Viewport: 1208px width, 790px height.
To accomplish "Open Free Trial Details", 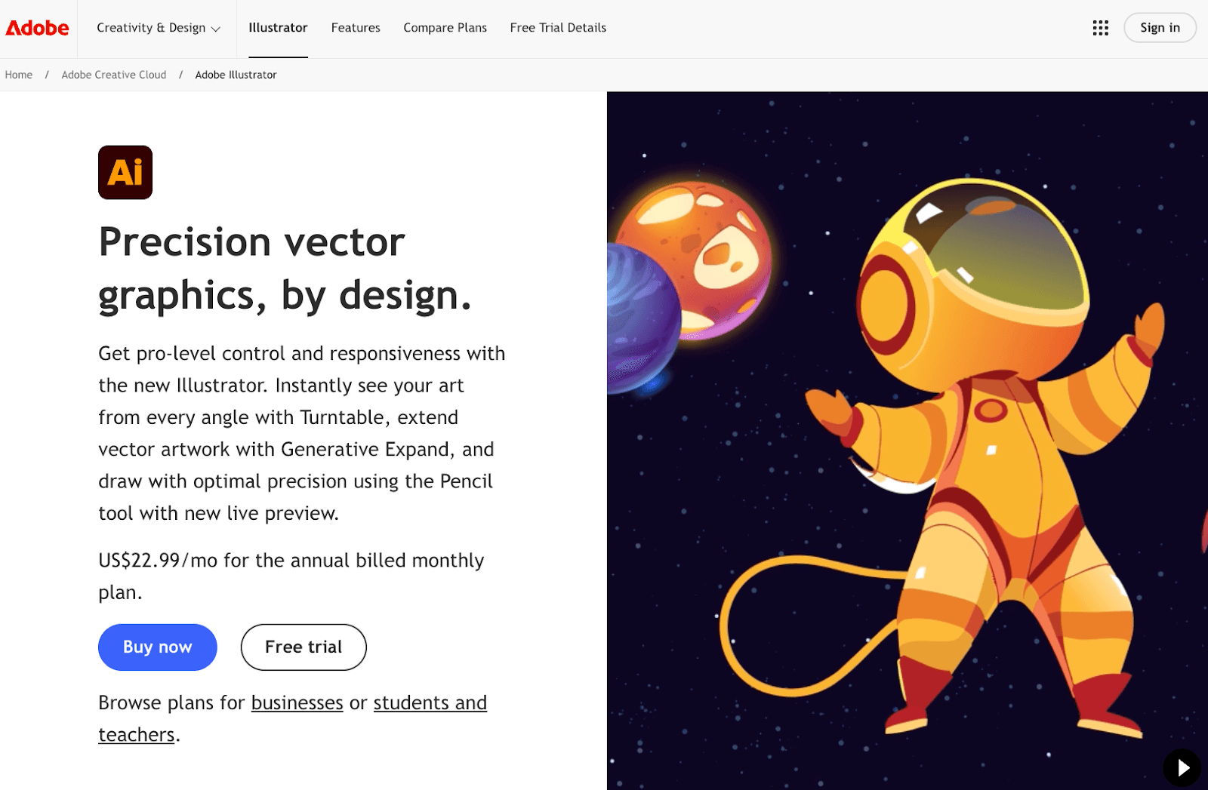I will tap(558, 28).
